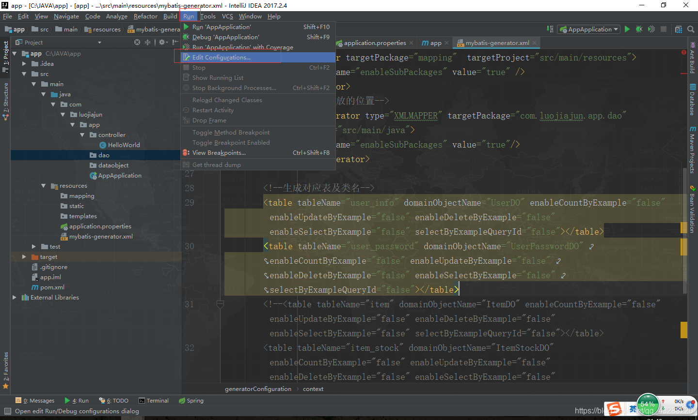Switch to mybatis-generator.xml editor tab
The width and height of the screenshot is (698, 420).
[x=497, y=43]
